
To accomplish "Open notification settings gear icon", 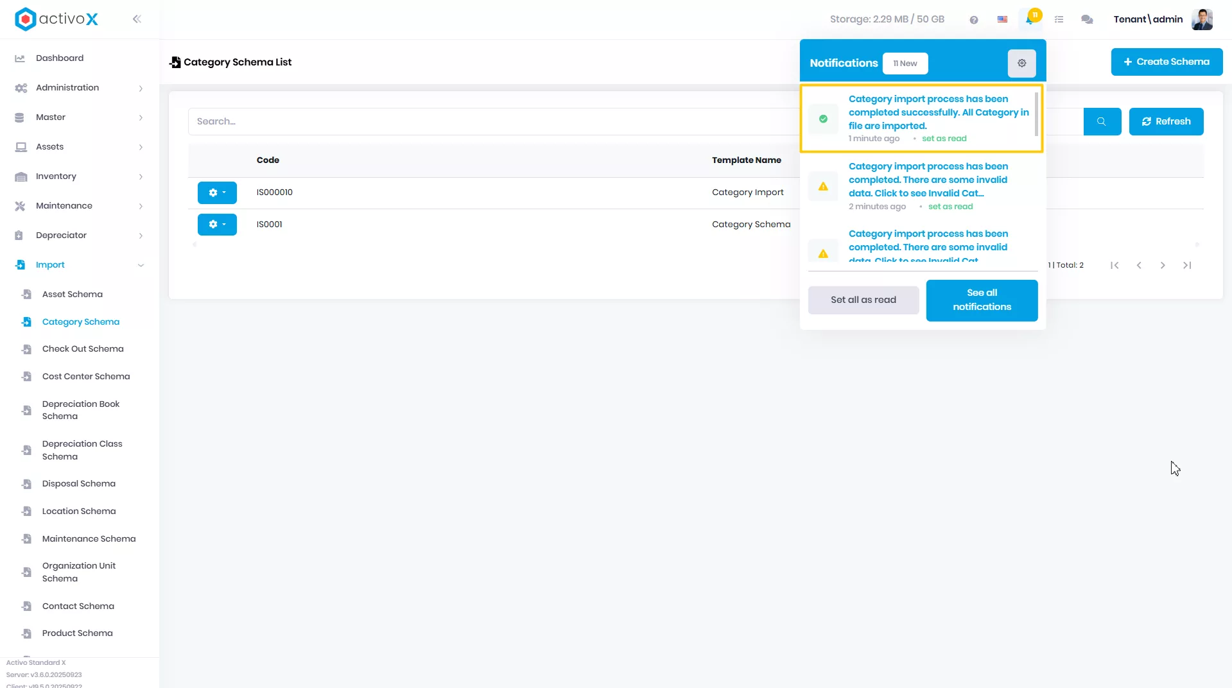I will (1022, 64).
